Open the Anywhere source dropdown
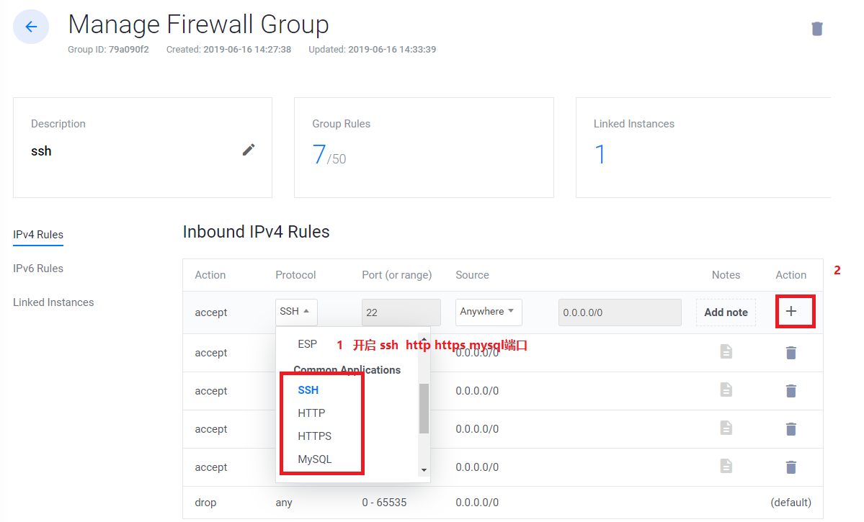Viewport: 864px width, 522px height. click(x=488, y=312)
